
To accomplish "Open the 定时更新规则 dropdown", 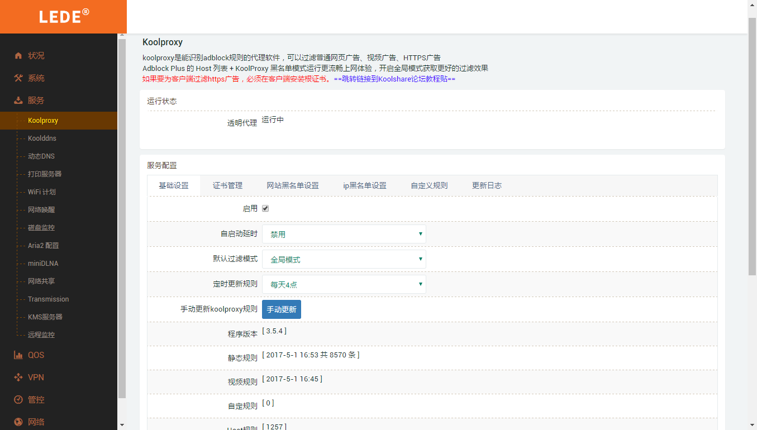I will [344, 284].
